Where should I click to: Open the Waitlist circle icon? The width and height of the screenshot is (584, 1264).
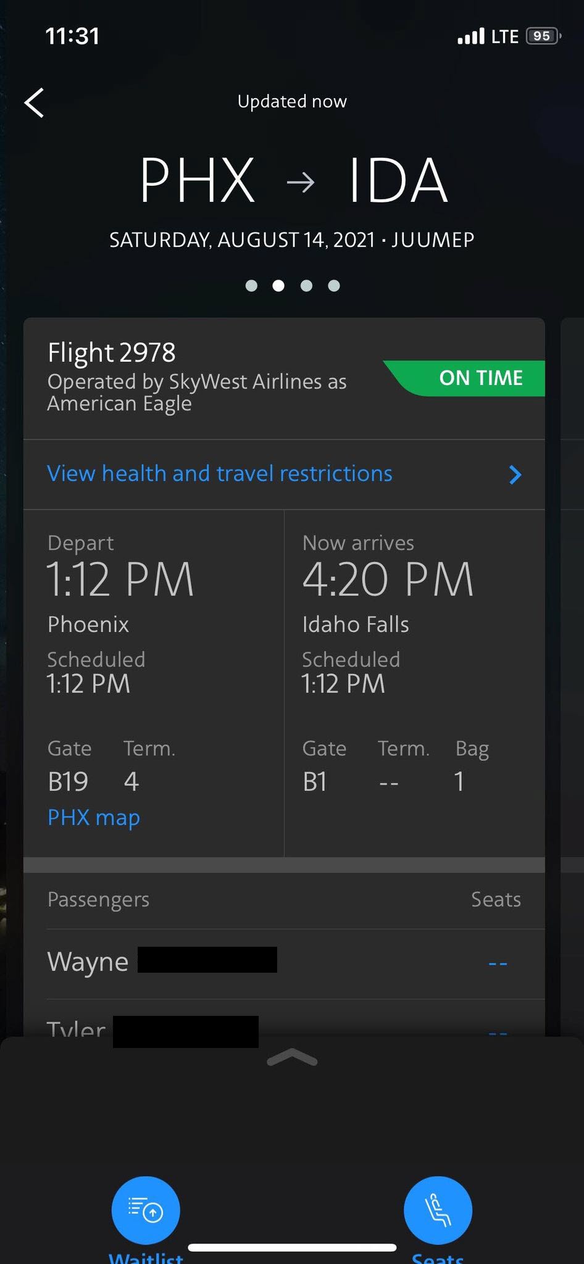pos(146,1210)
